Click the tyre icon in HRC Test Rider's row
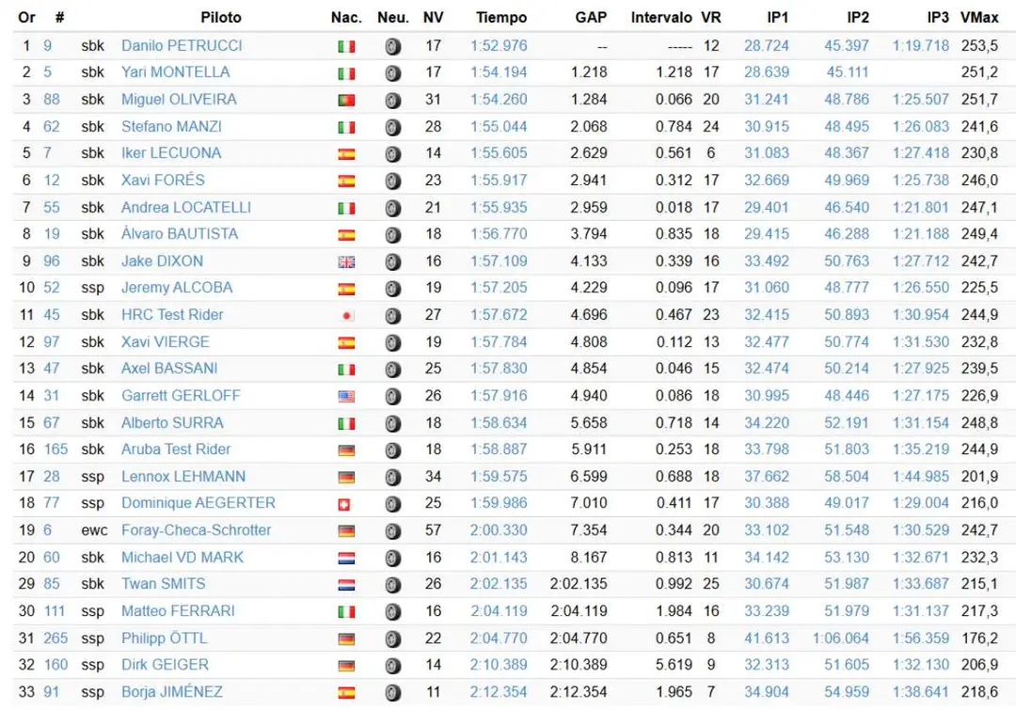The width and height of the screenshot is (1016, 725). (x=392, y=316)
